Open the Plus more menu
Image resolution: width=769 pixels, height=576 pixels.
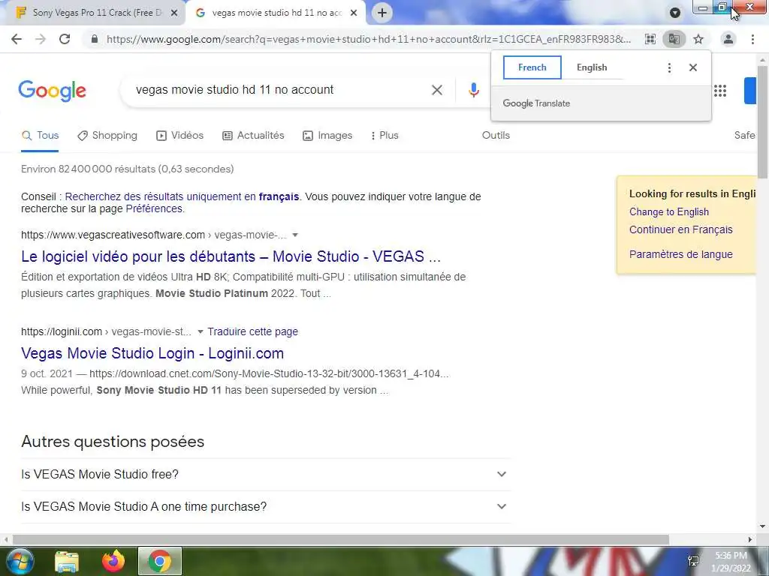pos(384,136)
